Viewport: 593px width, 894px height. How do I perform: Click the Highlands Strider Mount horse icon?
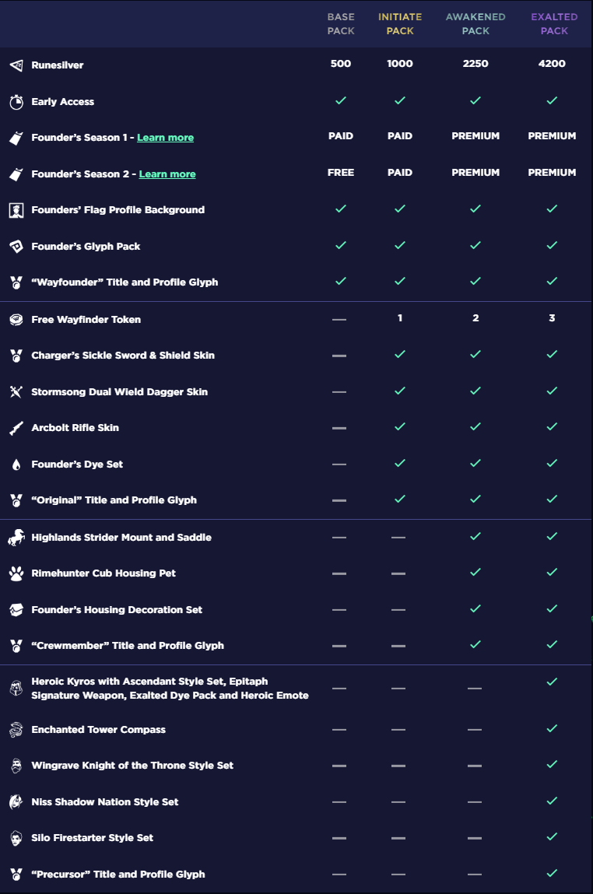pos(16,537)
